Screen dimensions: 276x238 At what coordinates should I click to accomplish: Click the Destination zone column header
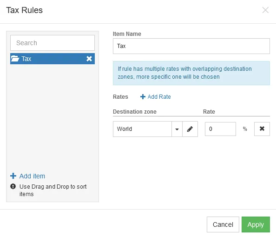135,112
